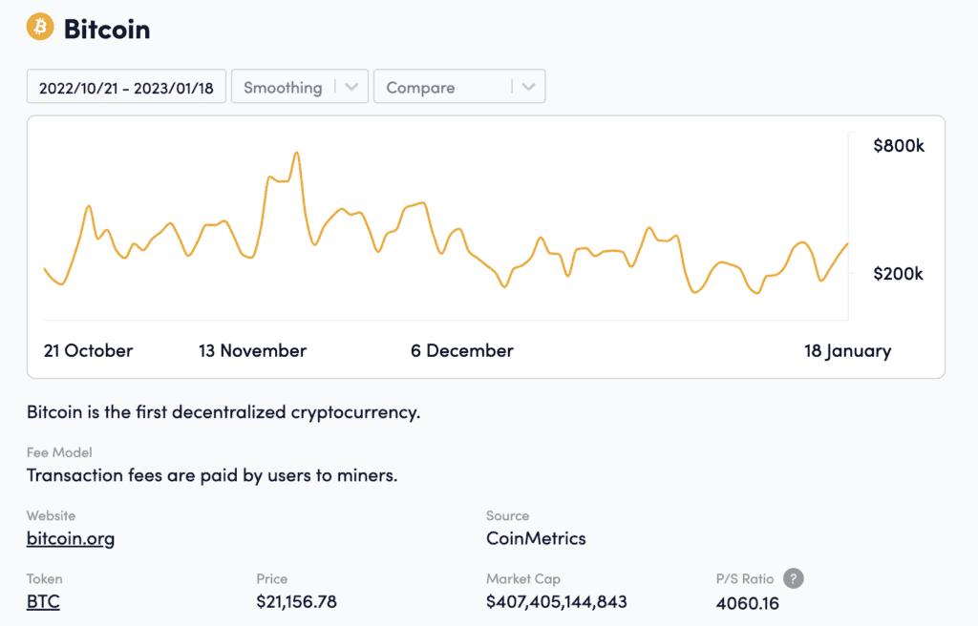Click the market cap value $407,405,144,843

(x=556, y=602)
